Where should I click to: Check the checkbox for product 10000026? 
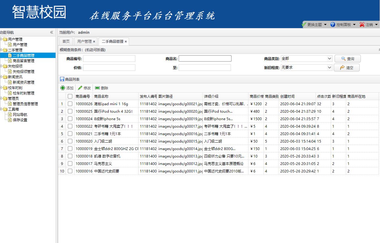pyautogui.click(x=71, y=104)
